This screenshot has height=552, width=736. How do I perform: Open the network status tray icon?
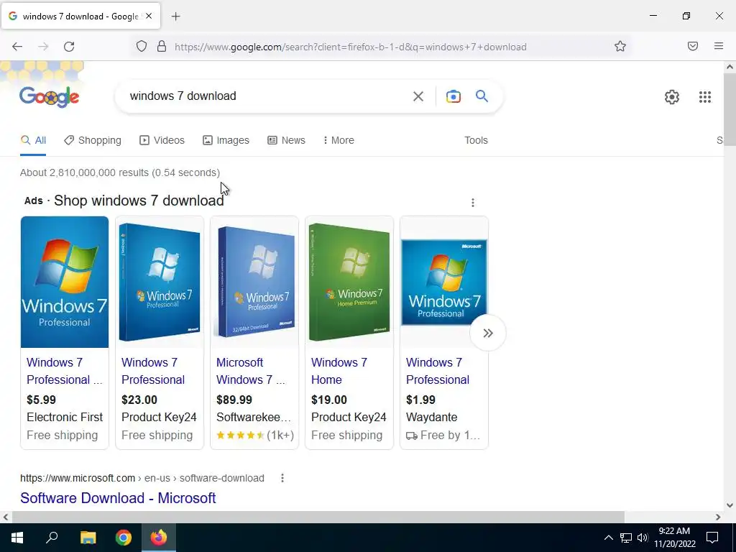point(626,538)
